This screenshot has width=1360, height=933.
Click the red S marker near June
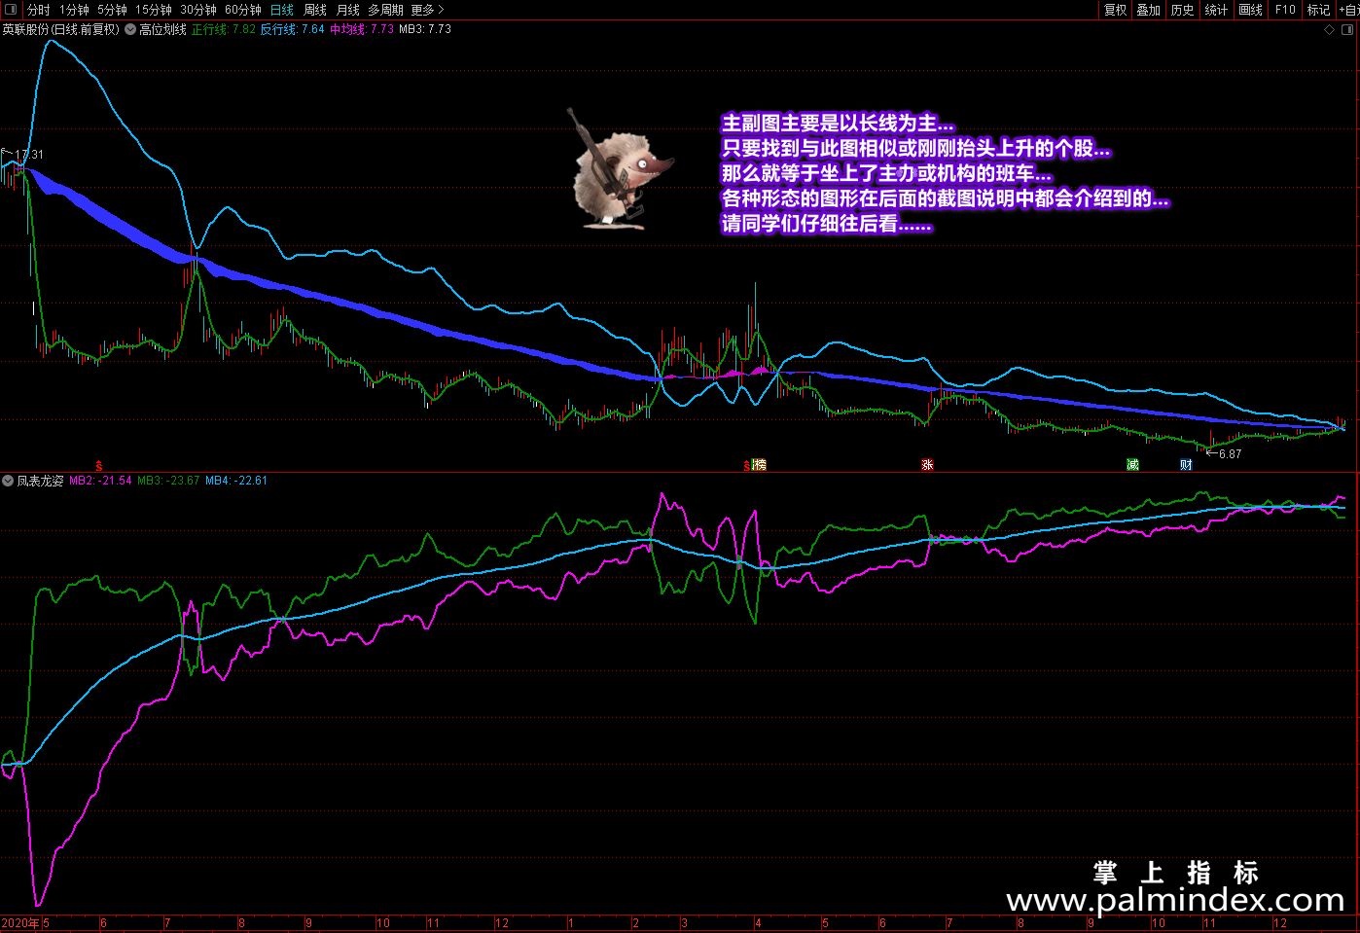pos(99,466)
